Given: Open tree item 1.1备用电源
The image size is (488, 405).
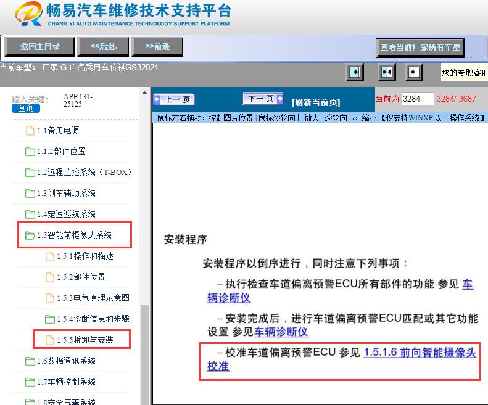Looking at the screenshot, I should (x=58, y=130).
